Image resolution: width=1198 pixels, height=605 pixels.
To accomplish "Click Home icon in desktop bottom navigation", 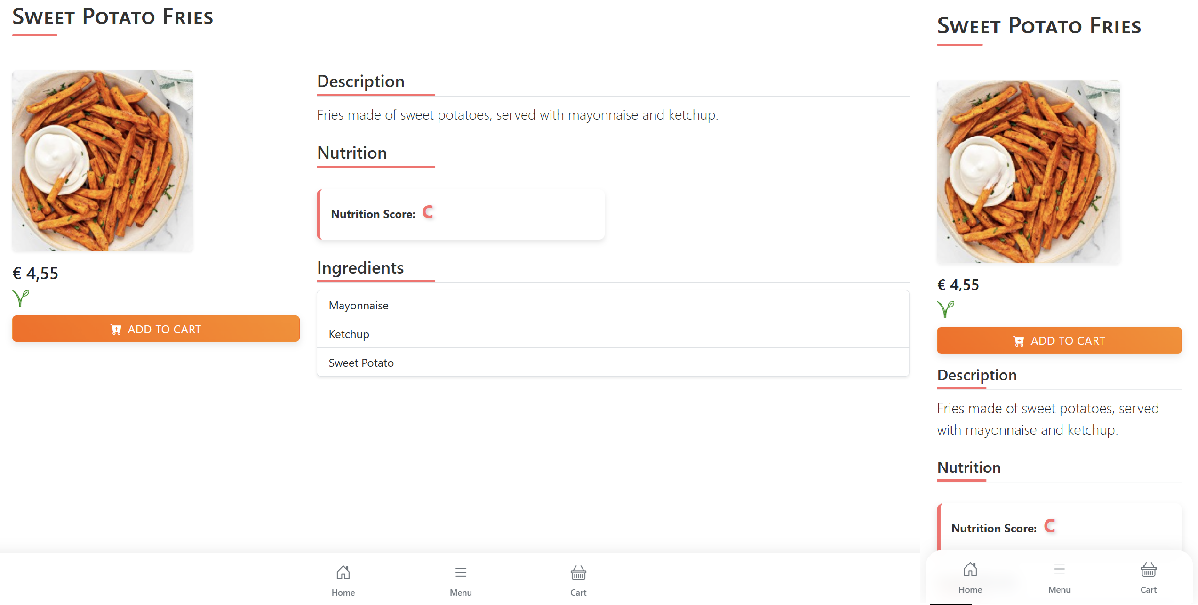I will [x=343, y=573].
